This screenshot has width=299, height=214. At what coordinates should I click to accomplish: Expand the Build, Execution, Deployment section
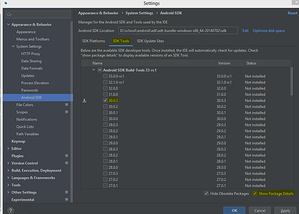[8, 171]
